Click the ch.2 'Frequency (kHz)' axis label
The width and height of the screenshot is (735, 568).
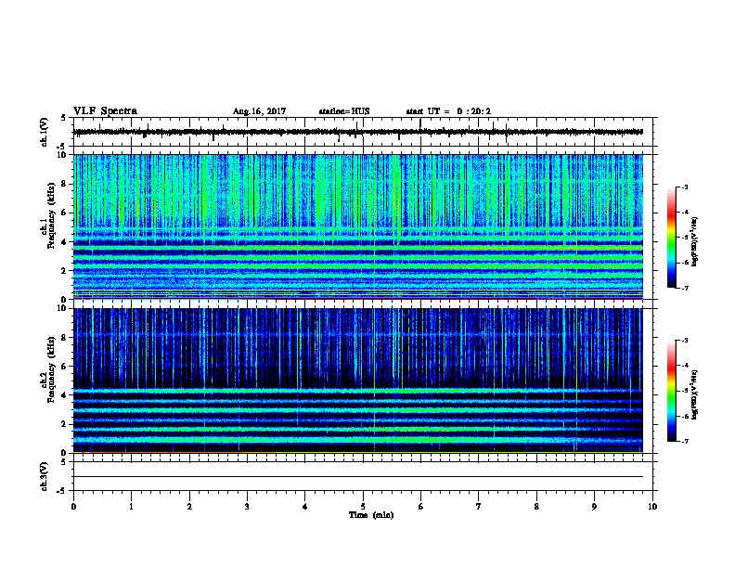51,369
